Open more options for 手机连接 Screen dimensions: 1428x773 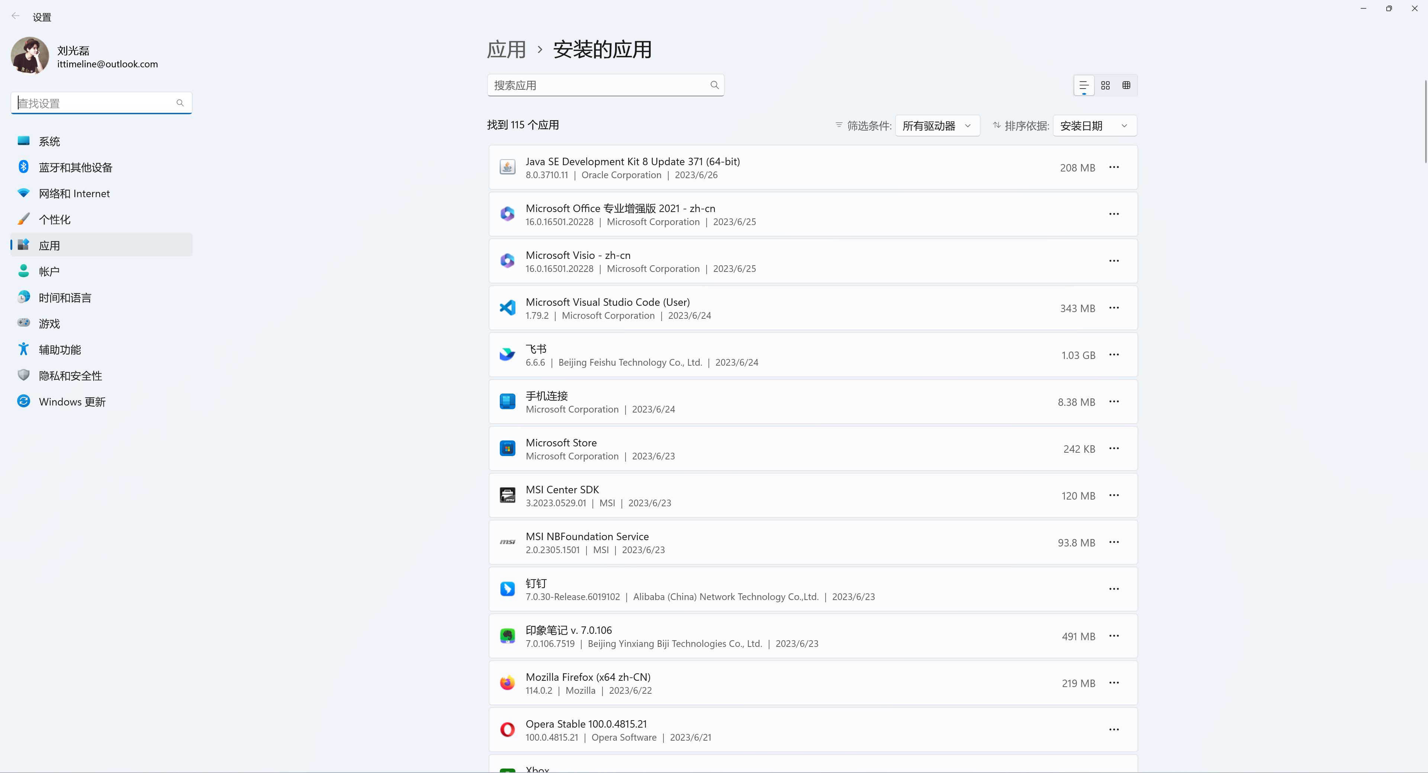point(1114,401)
